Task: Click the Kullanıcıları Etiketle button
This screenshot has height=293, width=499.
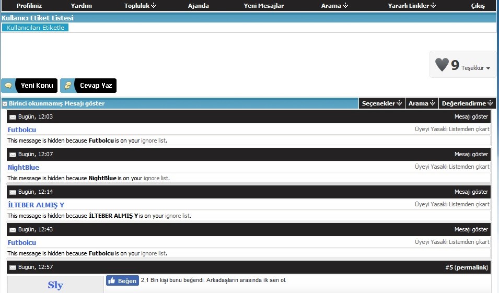Action: tap(35, 28)
